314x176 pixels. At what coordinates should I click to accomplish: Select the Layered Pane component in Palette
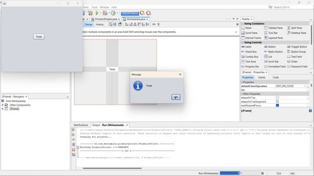pos(273,38)
